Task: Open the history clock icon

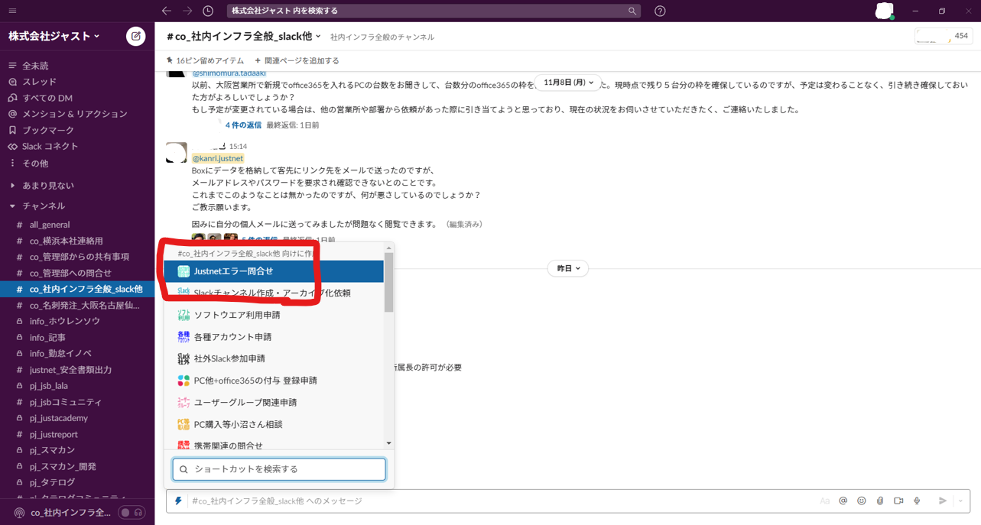Action: point(208,11)
